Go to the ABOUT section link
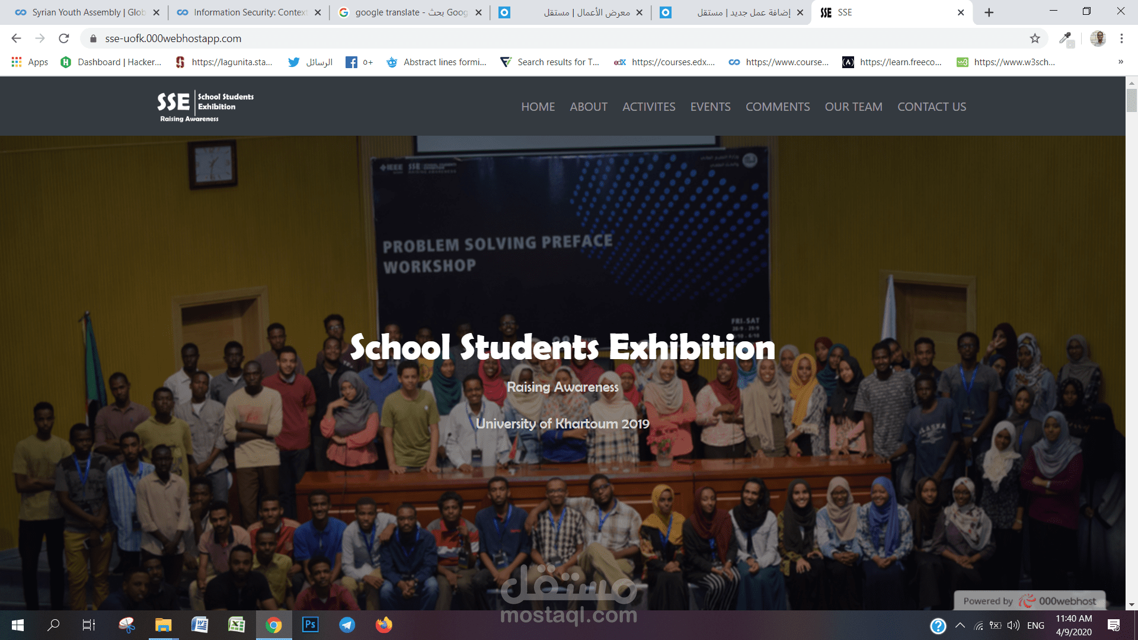 [588, 107]
